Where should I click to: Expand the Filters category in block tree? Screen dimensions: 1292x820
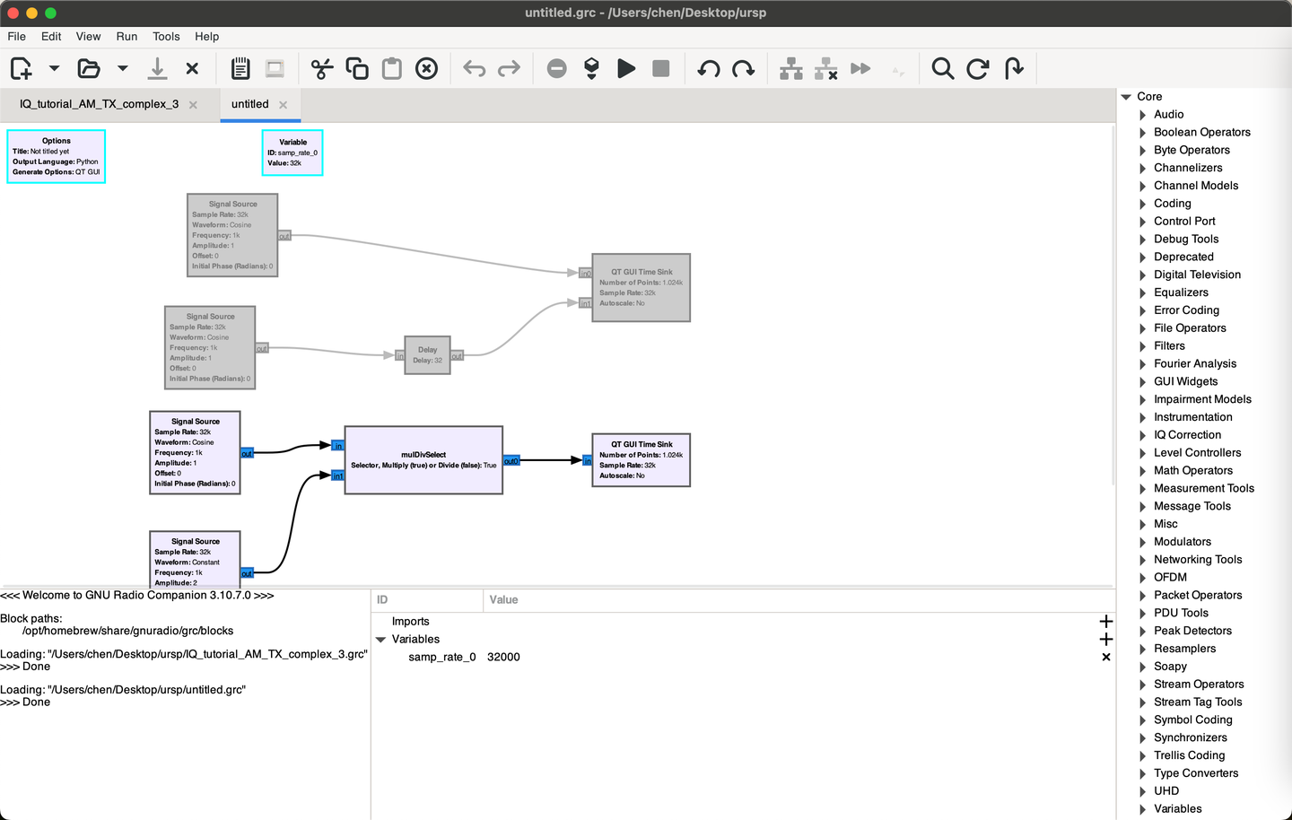[x=1142, y=346]
